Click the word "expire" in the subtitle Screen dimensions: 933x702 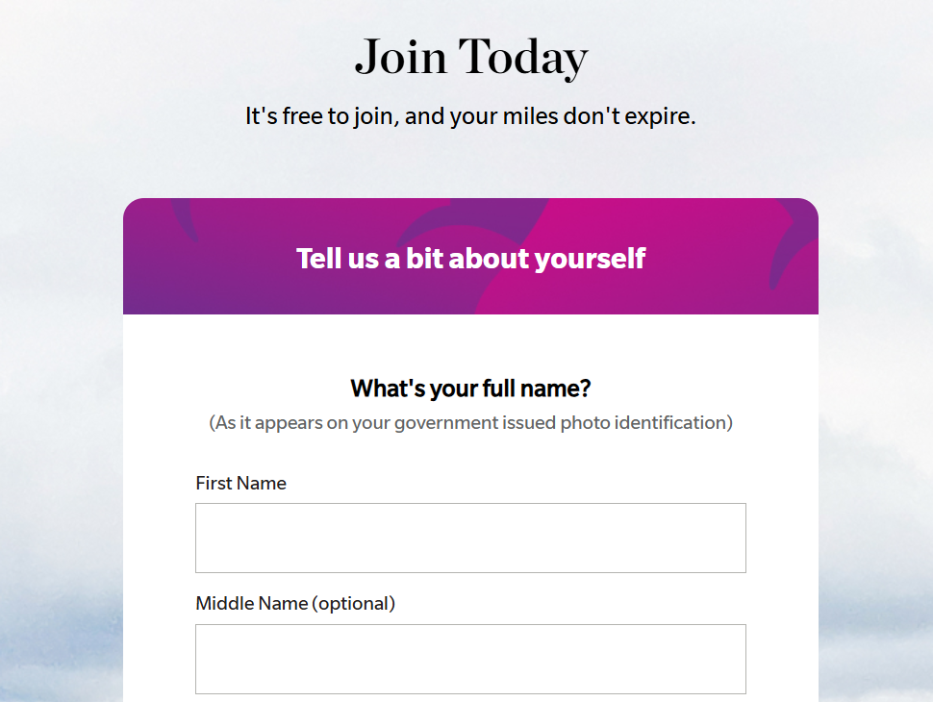point(661,117)
